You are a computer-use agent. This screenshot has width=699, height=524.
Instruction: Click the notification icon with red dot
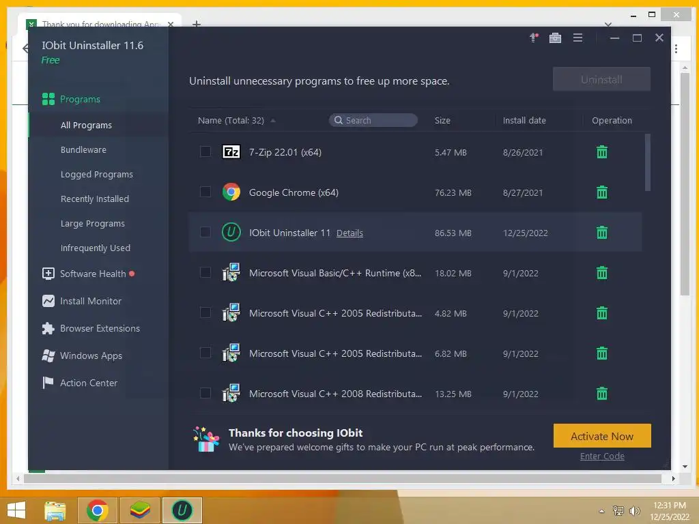coord(534,38)
